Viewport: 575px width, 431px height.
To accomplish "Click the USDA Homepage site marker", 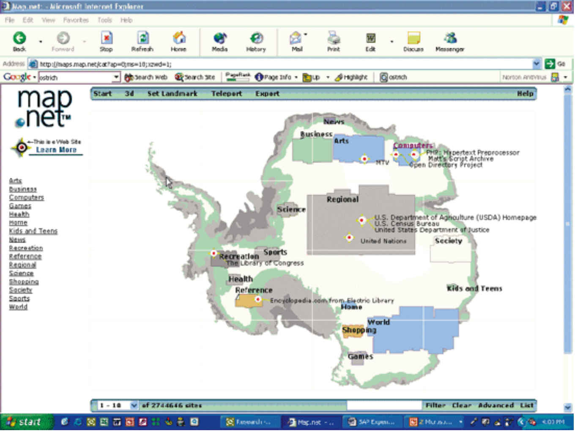I will 361,220.
